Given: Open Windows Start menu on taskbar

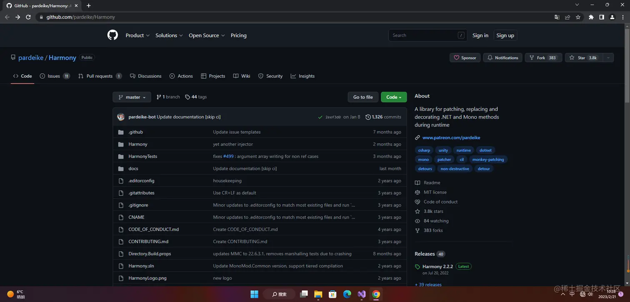Looking at the screenshot, I should click(x=254, y=294).
